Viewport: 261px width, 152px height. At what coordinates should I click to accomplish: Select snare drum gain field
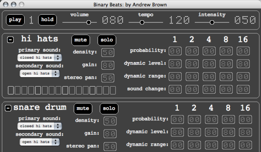tap(110, 134)
